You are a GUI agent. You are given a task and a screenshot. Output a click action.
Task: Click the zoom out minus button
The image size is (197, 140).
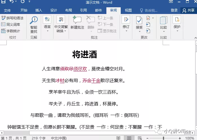tap(147, 138)
